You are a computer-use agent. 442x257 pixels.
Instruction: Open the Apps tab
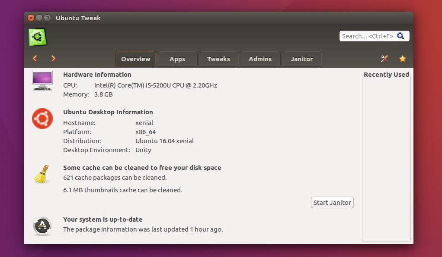coord(177,59)
